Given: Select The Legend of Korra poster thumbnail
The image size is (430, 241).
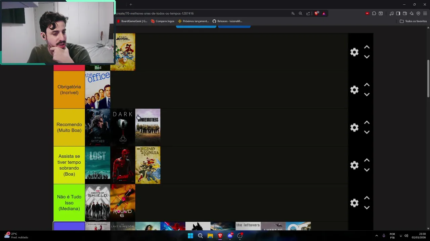Looking at the screenshot, I should tap(148, 165).
